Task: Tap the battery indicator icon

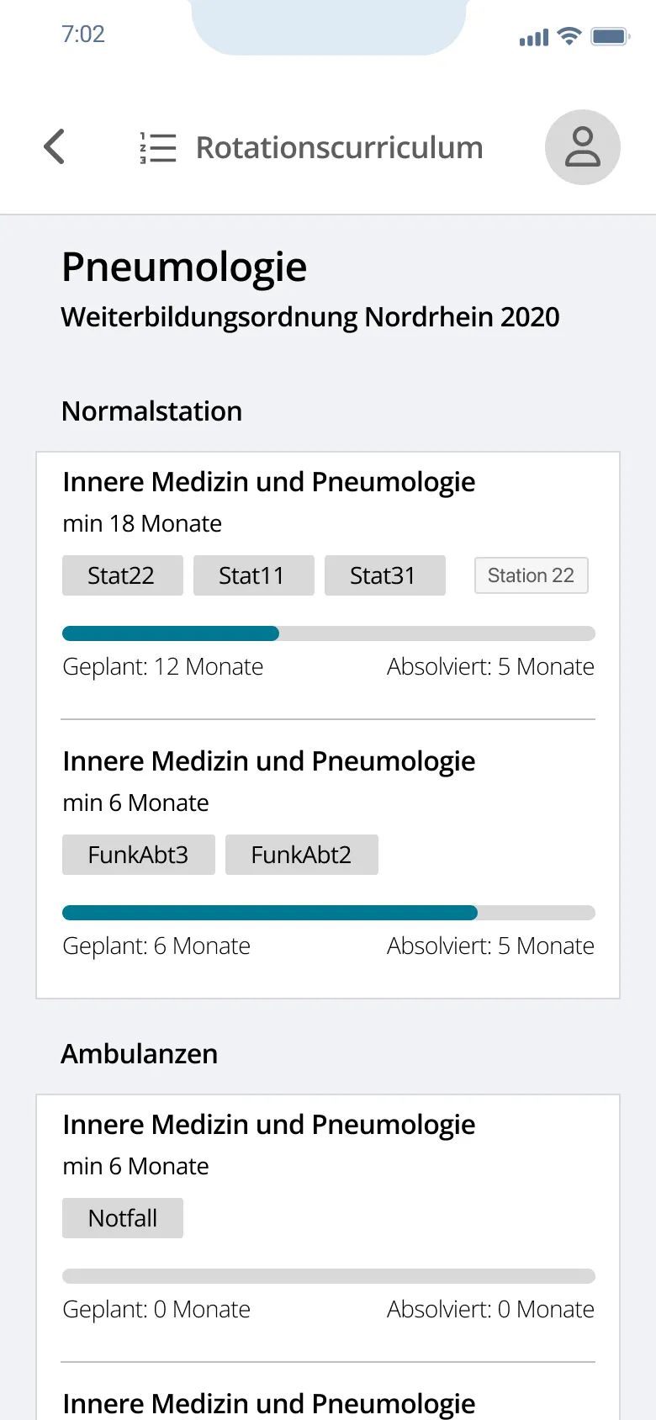Action: (610, 36)
